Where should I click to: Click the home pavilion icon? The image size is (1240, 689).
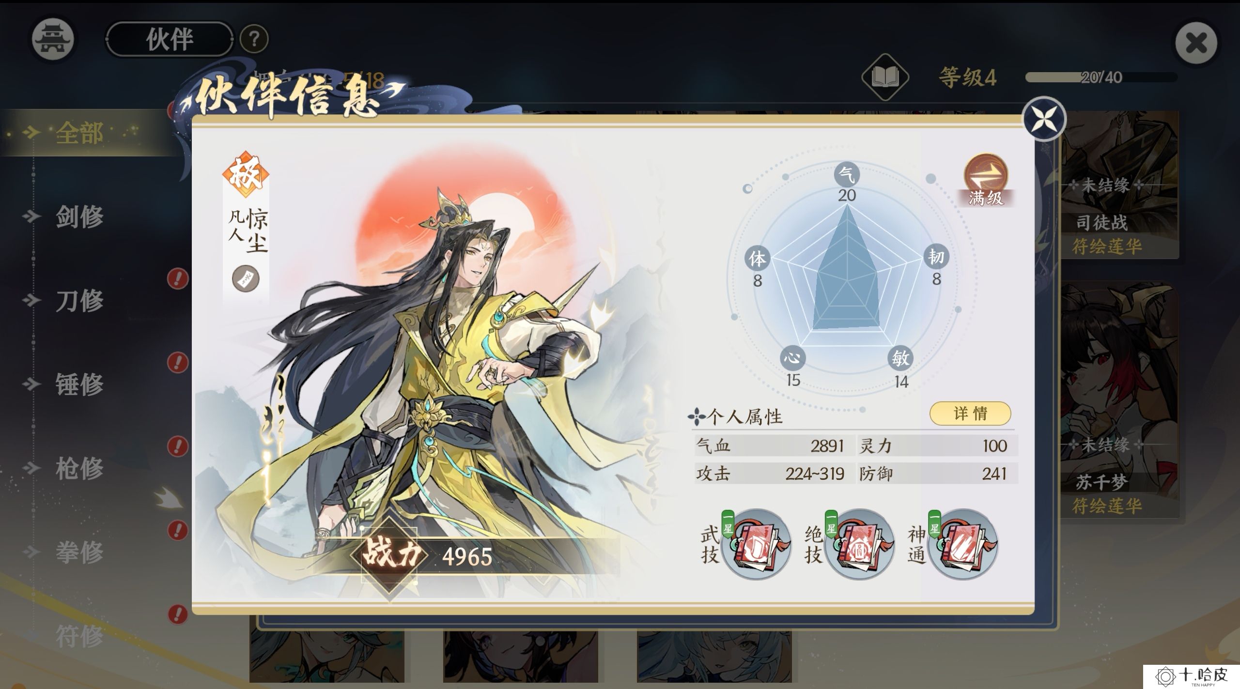click(53, 40)
